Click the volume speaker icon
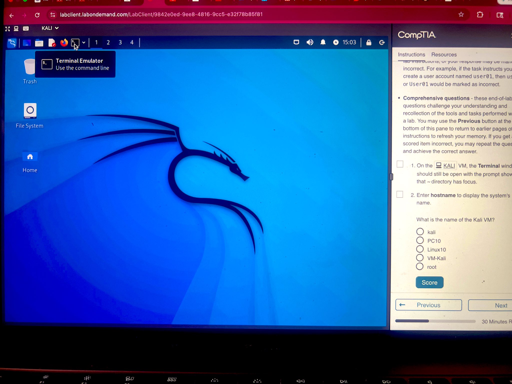The image size is (512, 384). pos(310,42)
